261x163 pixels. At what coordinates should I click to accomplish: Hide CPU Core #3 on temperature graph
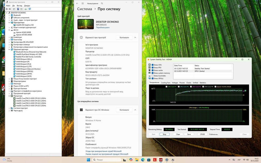[x=191, y=87]
